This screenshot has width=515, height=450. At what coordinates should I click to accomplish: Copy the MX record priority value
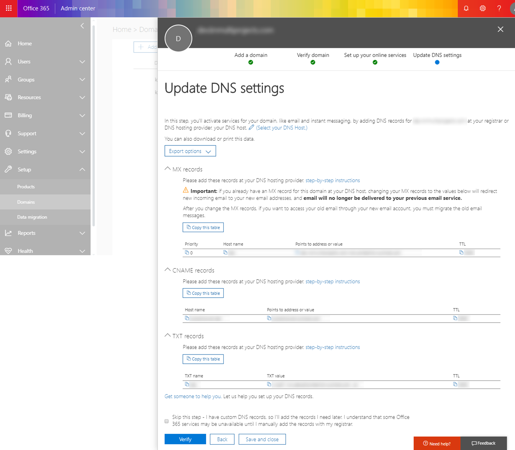click(x=187, y=252)
